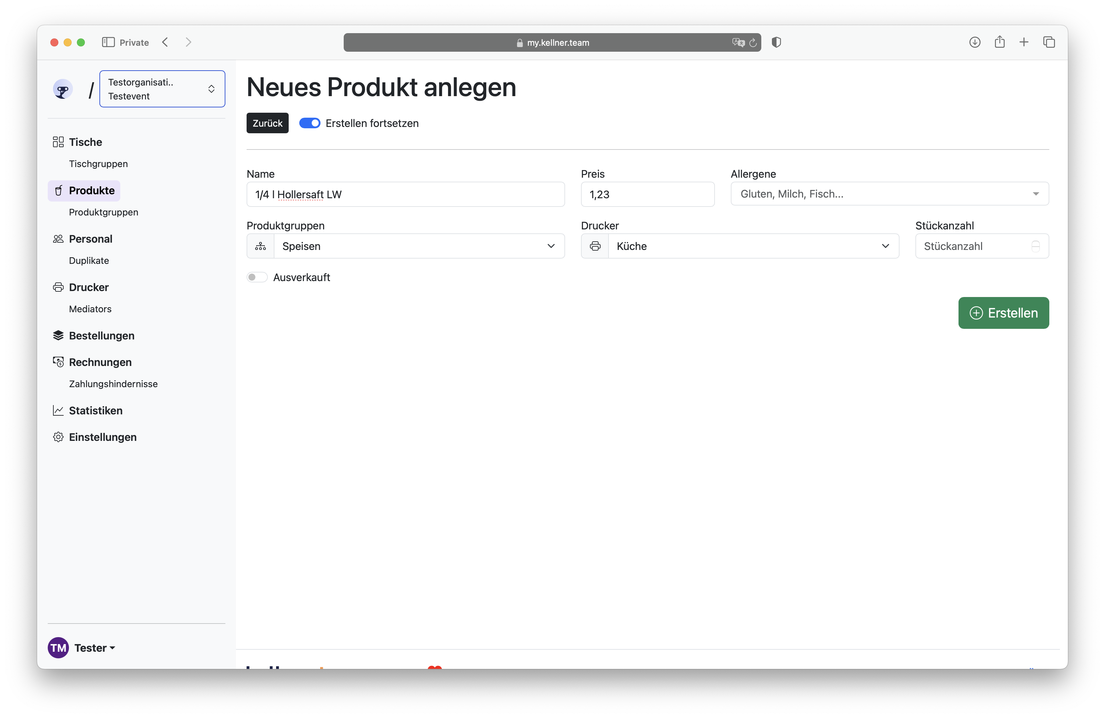Open Zahlungshindernisse in sidebar

[113, 384]
